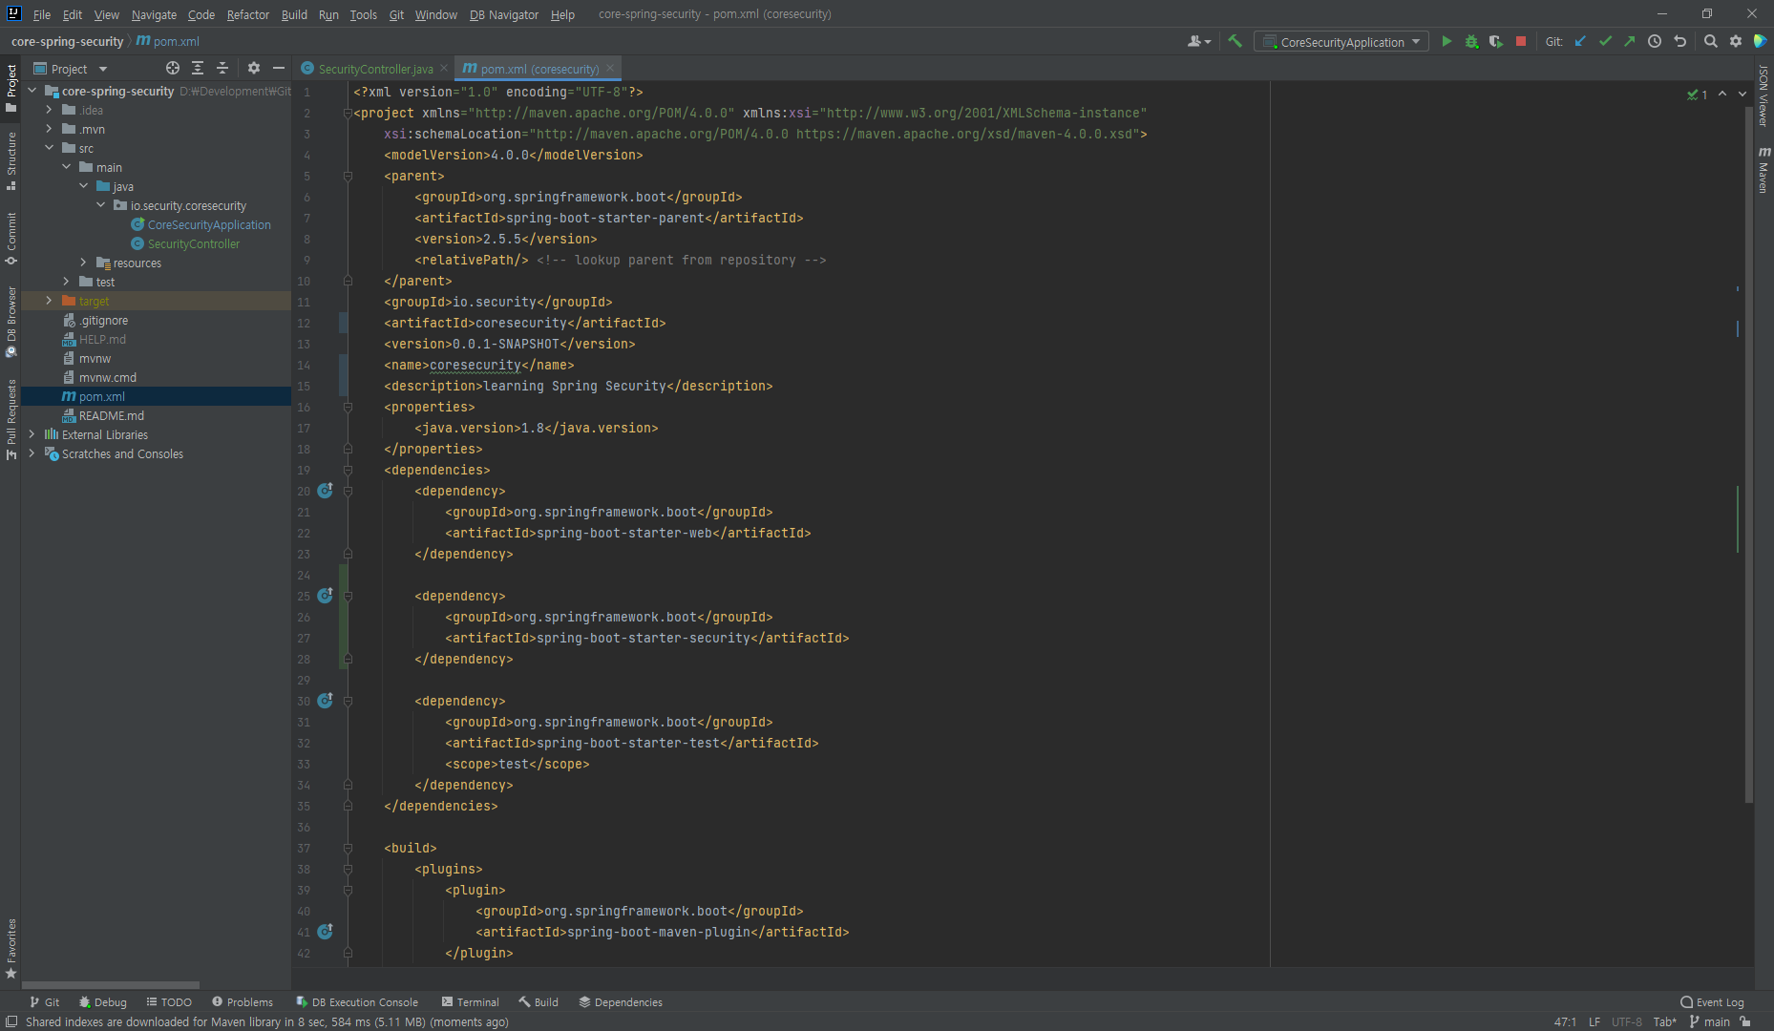1774x1031 pixels.
Task: Toggle the DB Browser tool window
Action: tap(11, 322)
